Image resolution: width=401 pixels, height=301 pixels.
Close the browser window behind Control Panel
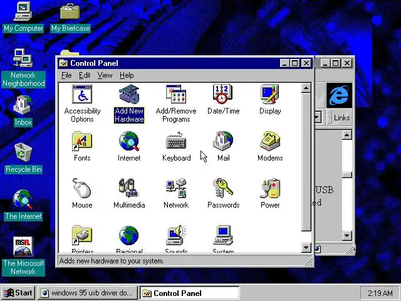347,63
